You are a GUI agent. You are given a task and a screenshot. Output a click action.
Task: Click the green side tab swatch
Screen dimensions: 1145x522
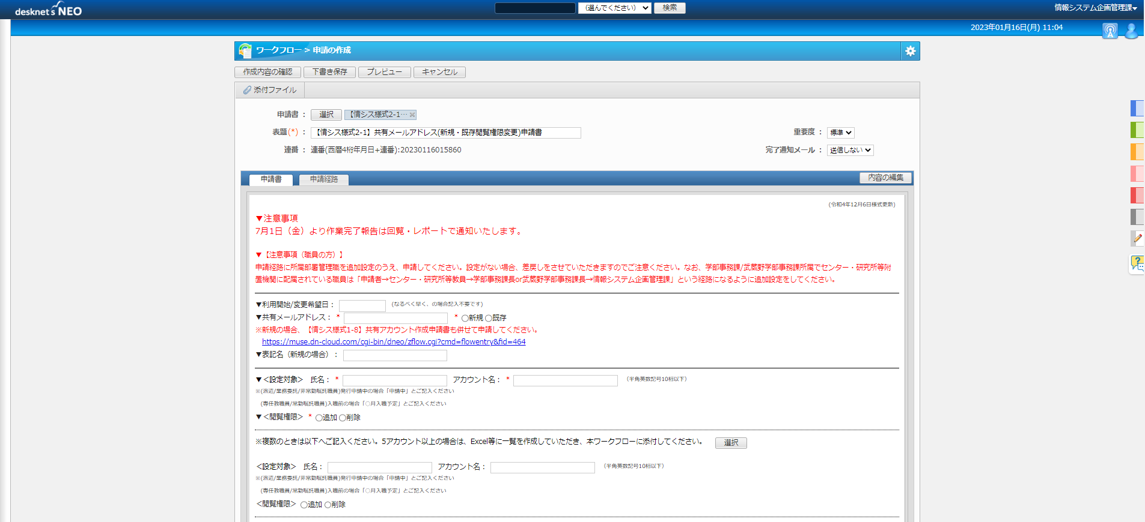coord(1137,130)
